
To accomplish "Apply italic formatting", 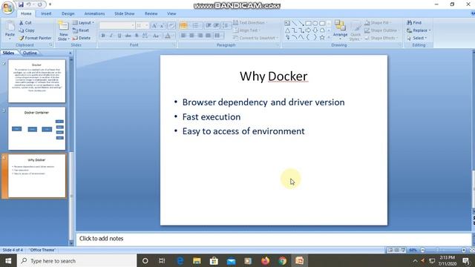I will tap(111, 36).
